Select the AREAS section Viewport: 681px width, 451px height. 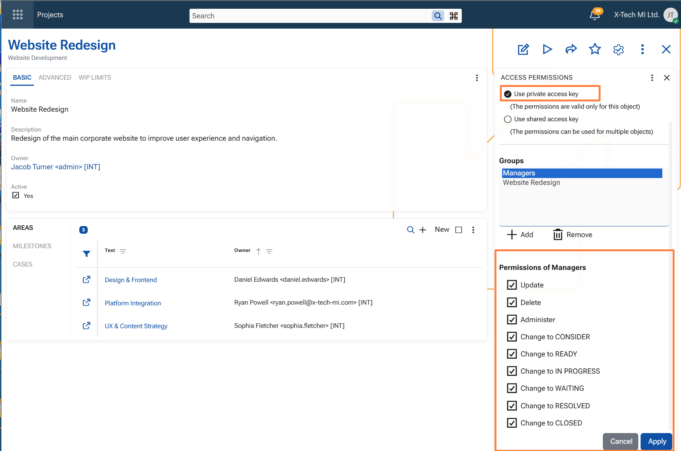23,228
